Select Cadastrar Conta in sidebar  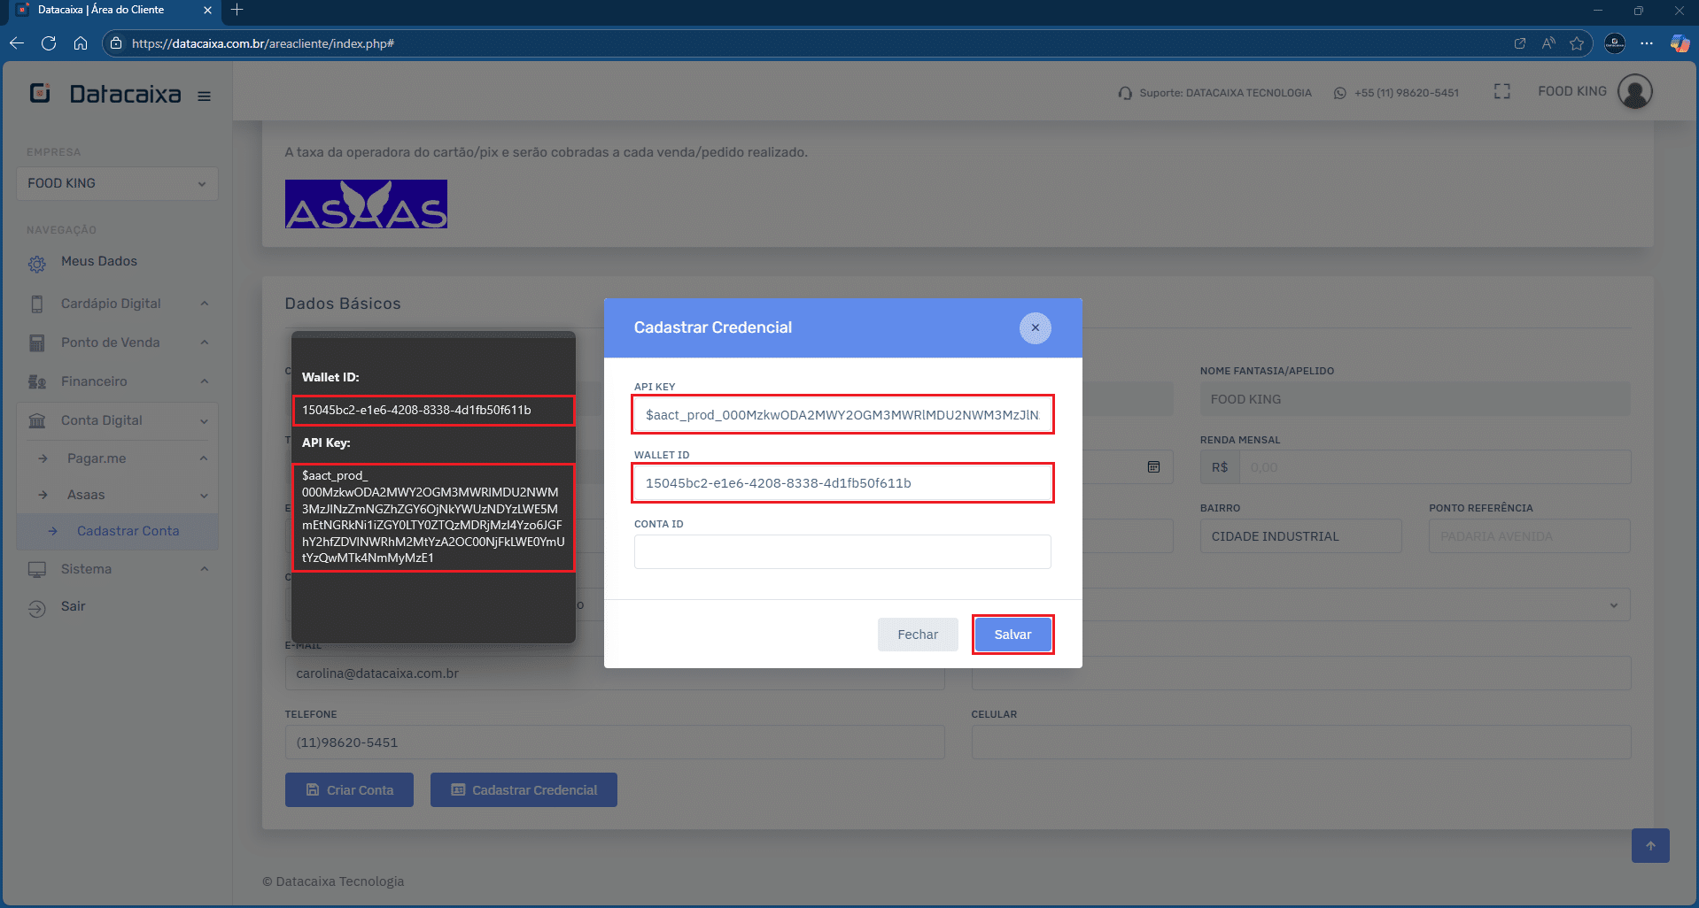click(x=128, y=531)
